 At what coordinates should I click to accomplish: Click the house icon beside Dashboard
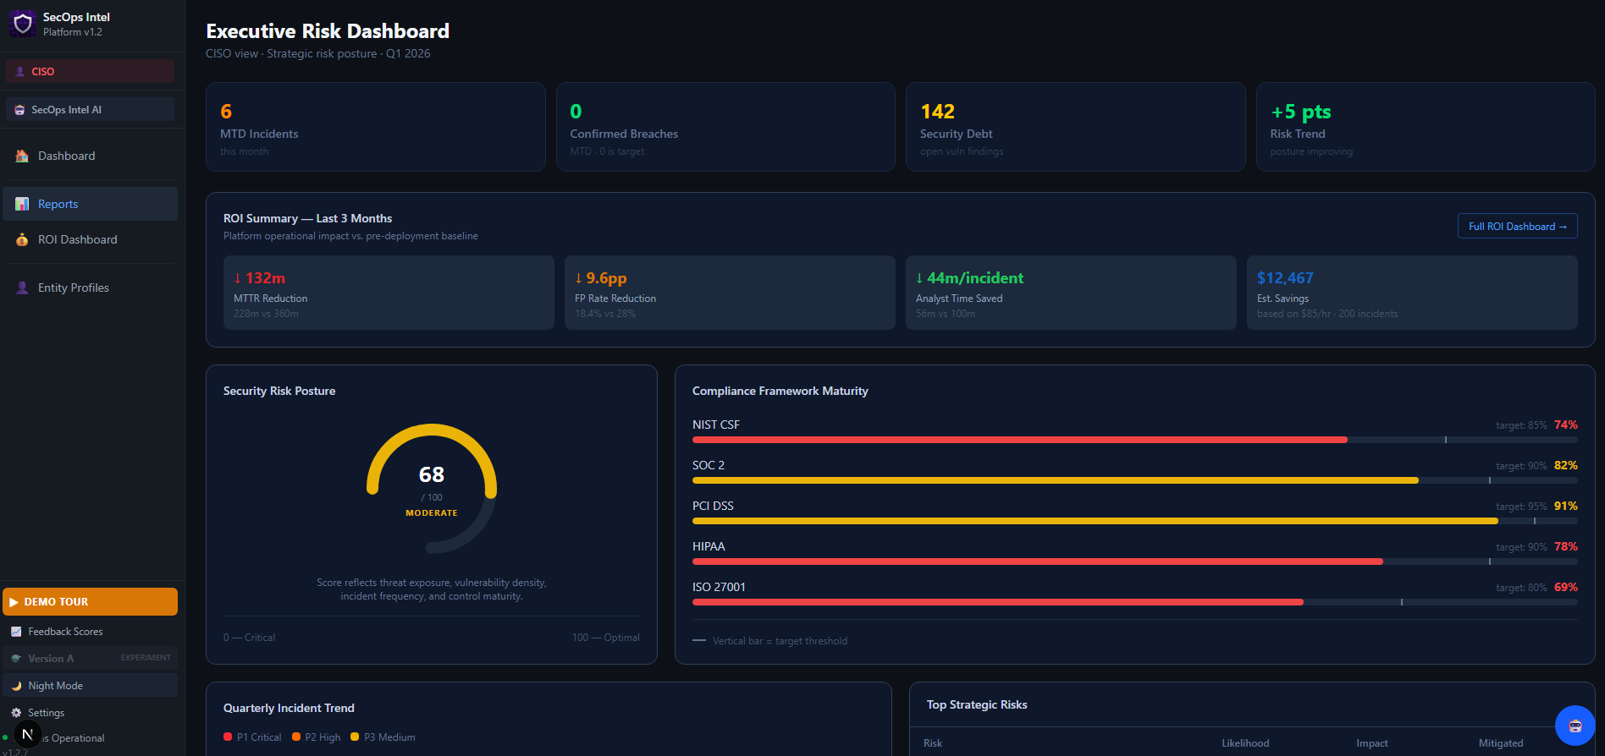click(22, 156)
